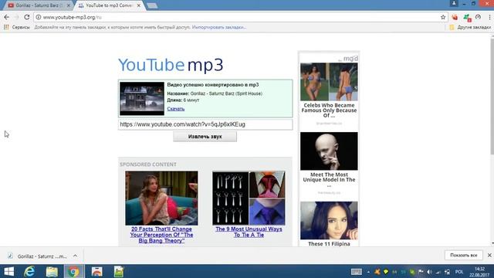
Task: Open File Explorer from taskbar
Action: (52, 271)
